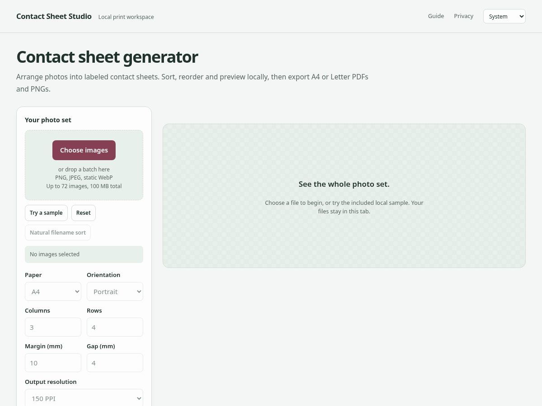This screenshot has width=542, height=406.
Task: Load photos with Try a sample
Action: (x=46, y=213)
